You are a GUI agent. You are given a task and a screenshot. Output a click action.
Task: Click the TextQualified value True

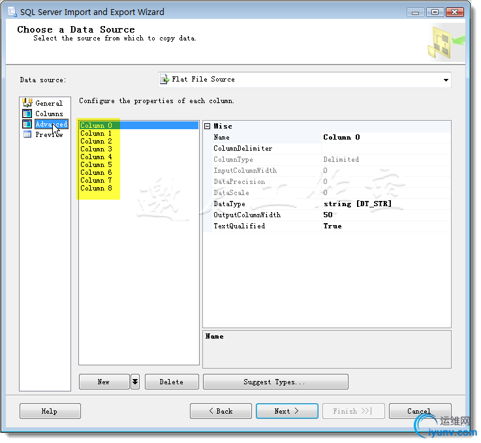coord(386,226)
